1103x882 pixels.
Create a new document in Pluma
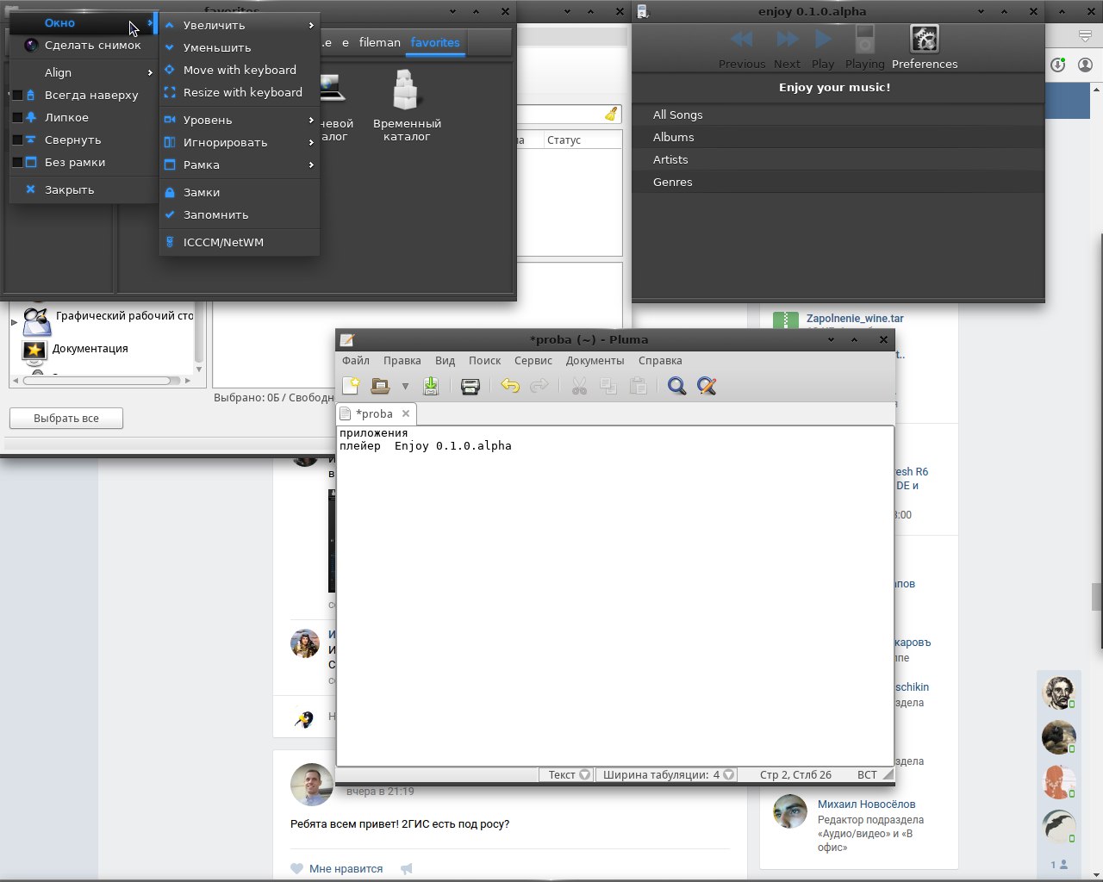click(351, 386)
